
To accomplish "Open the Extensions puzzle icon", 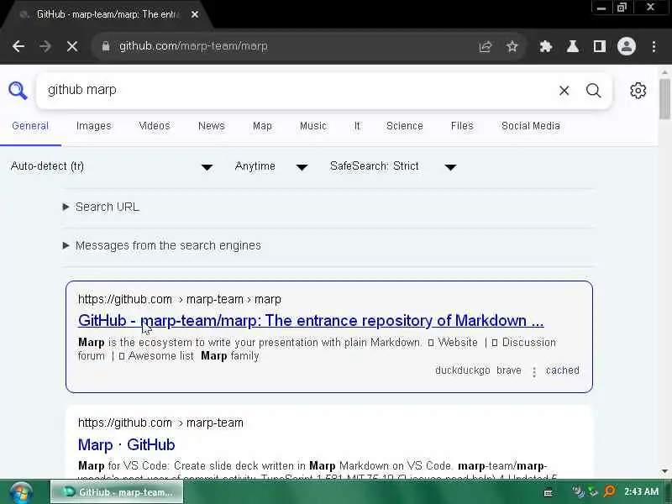I will tap(545, 46).
